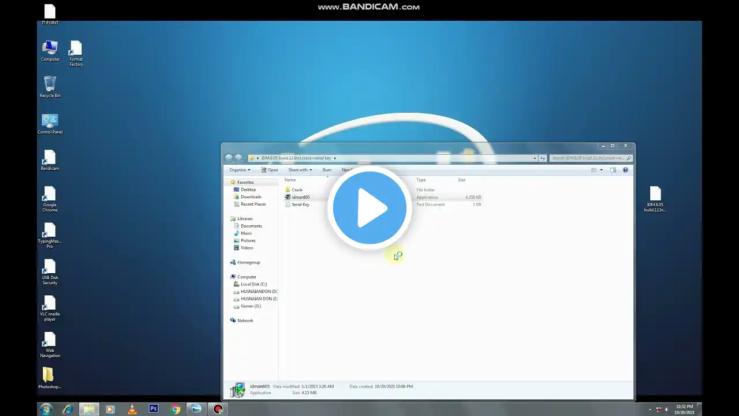Open Desktop under Favorites
This screenshot has width=739, height=416.
248,190
